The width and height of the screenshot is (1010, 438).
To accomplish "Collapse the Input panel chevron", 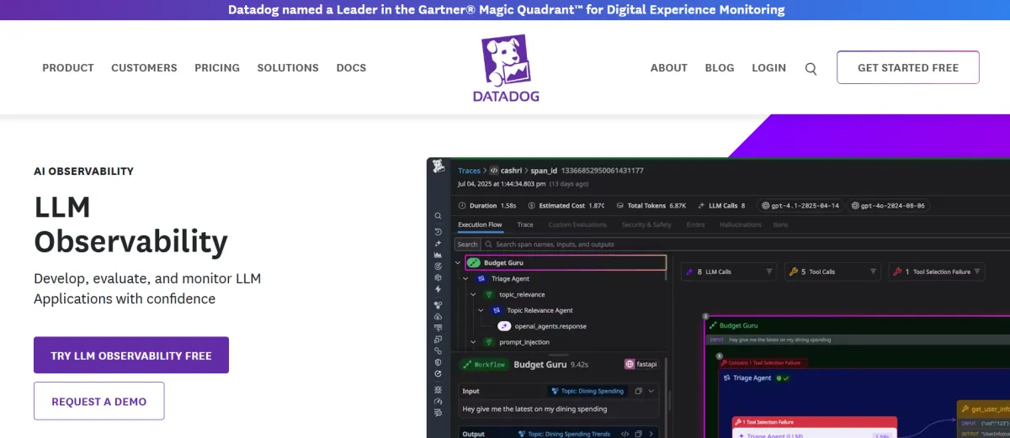I will (652, 391).
